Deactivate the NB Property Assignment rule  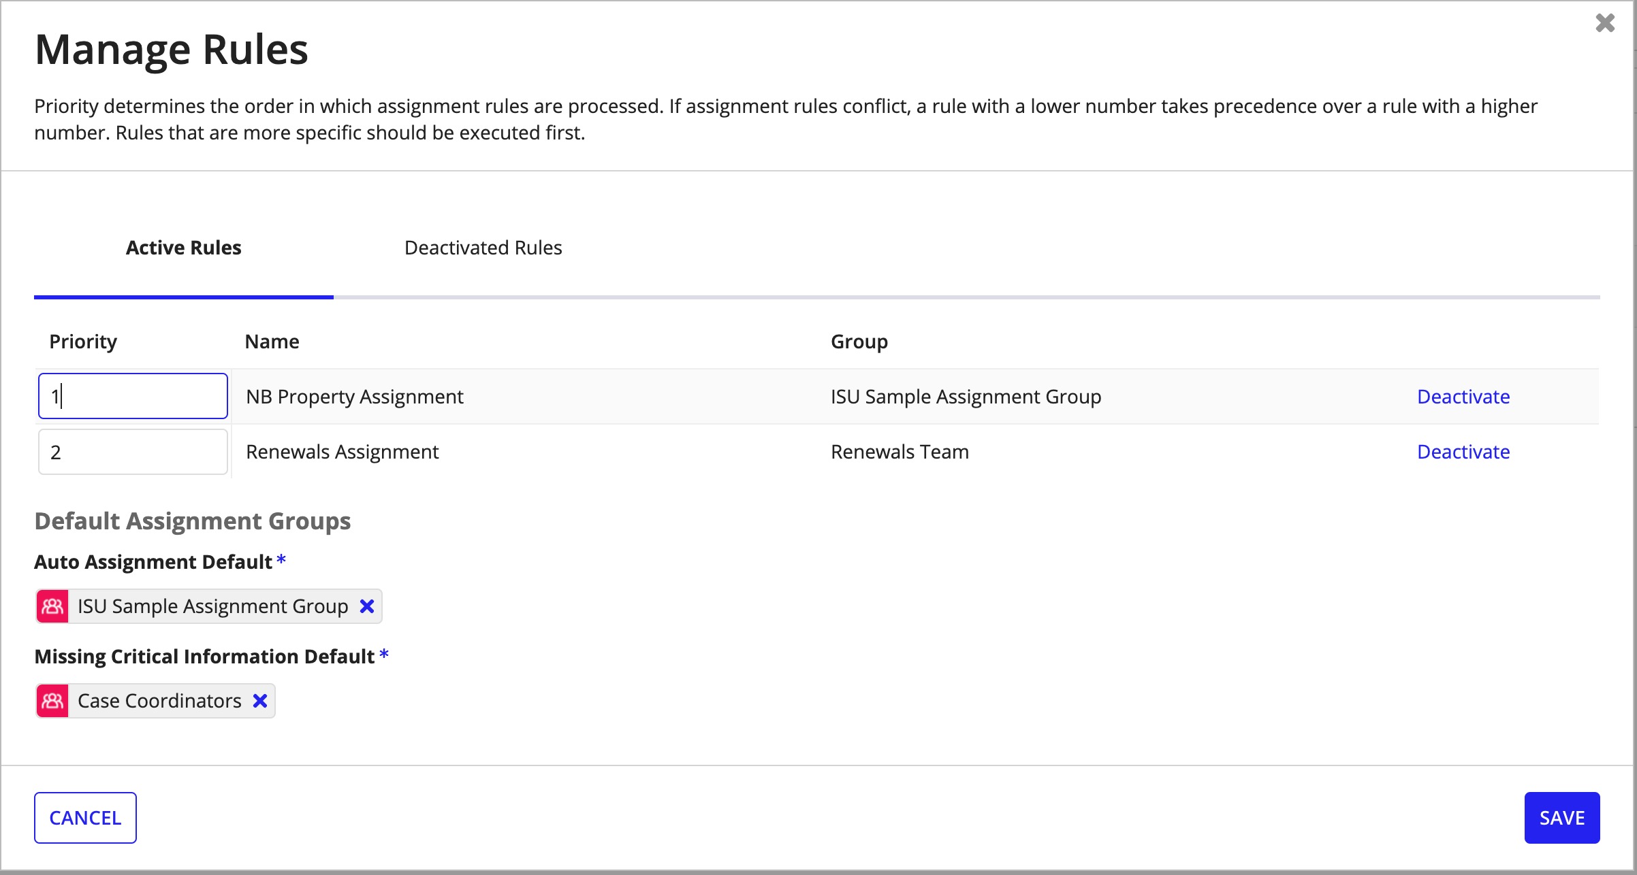1463,397
